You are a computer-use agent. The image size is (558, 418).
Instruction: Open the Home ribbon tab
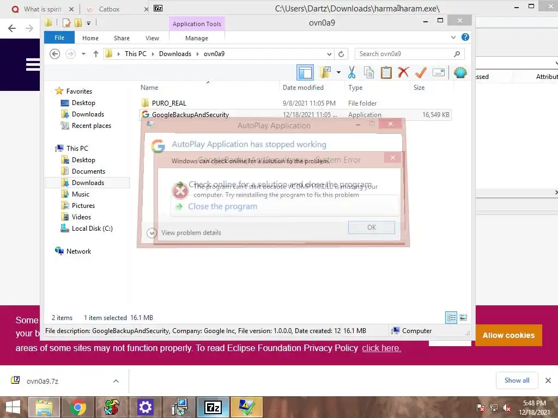tap(90, 38)
